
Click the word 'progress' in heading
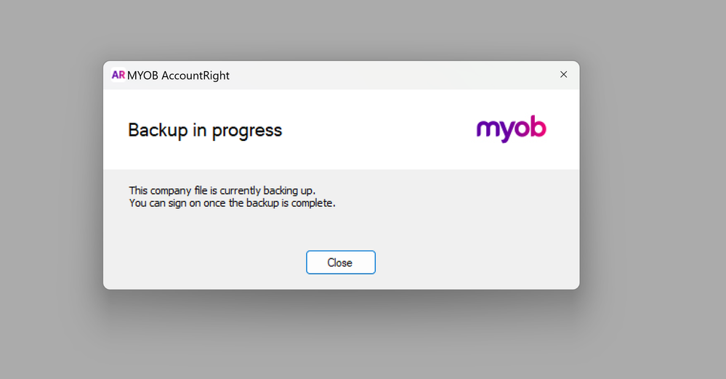pos(249,131)
